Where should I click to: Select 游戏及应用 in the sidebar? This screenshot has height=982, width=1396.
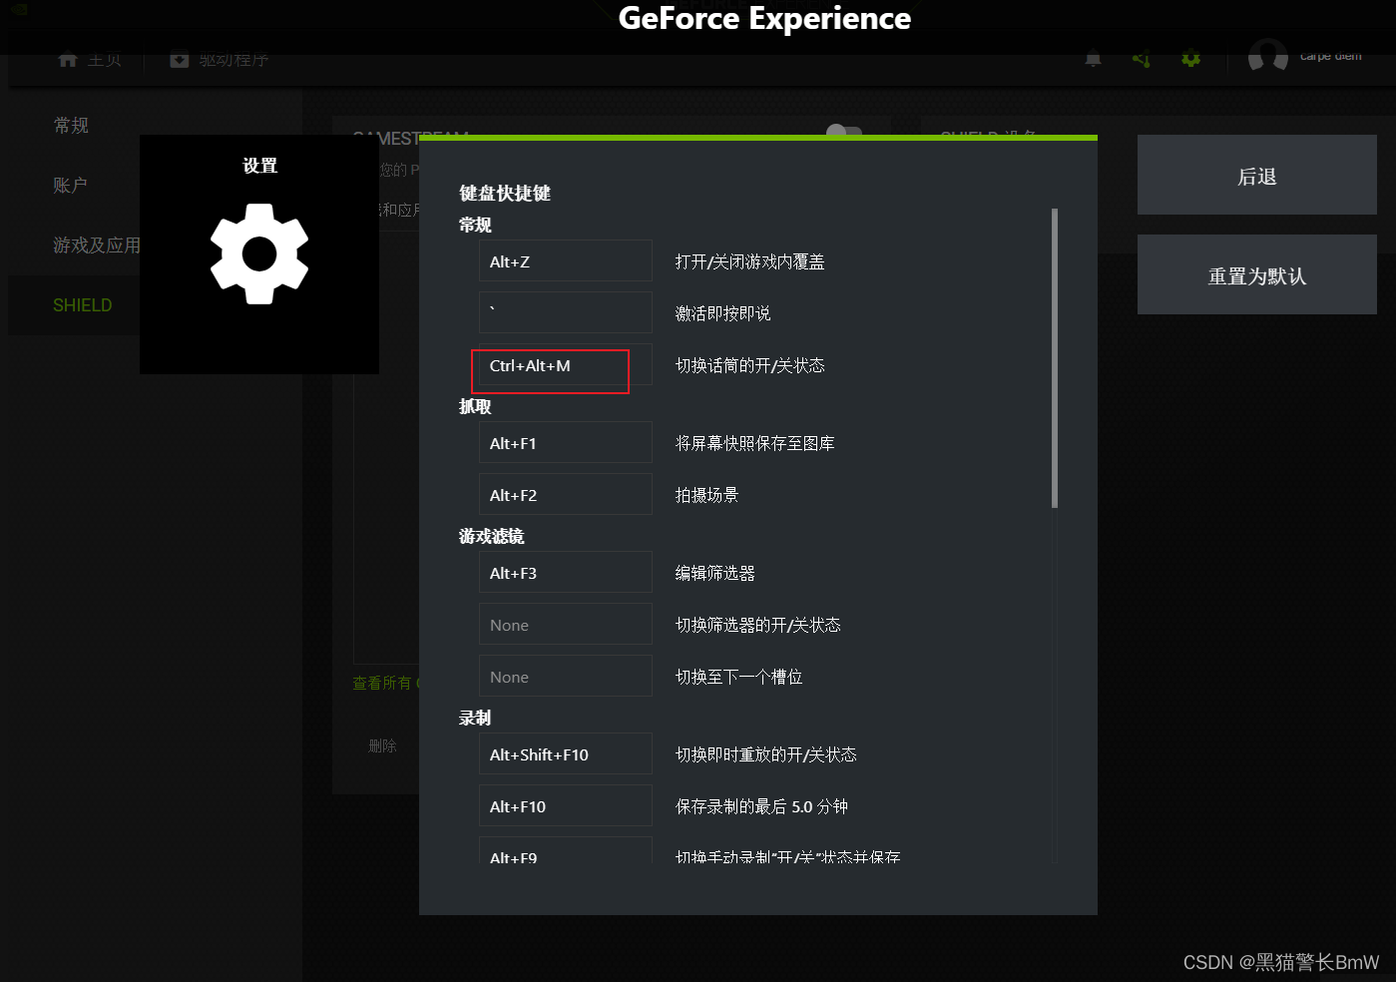tap(98, 245)
